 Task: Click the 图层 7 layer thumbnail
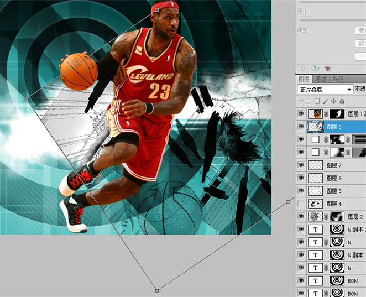(x=316, y=165)
